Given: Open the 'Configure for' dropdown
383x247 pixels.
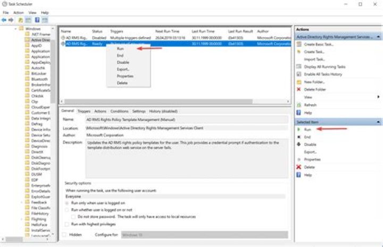Looking at the screenshot, I should pyautogui.click(x=205, y=235).
